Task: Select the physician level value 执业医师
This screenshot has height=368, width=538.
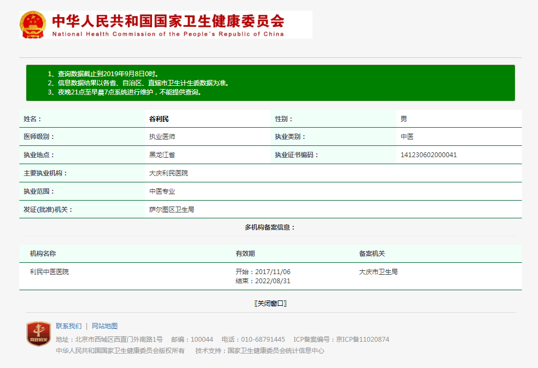Action: coord(162,137)
